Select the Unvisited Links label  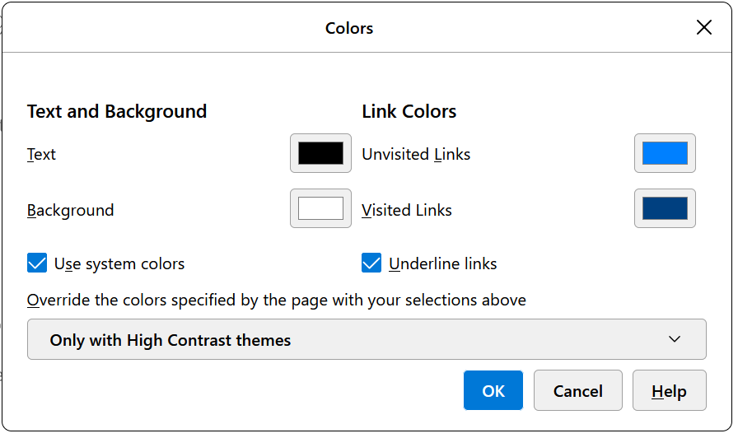coord(416,154)
